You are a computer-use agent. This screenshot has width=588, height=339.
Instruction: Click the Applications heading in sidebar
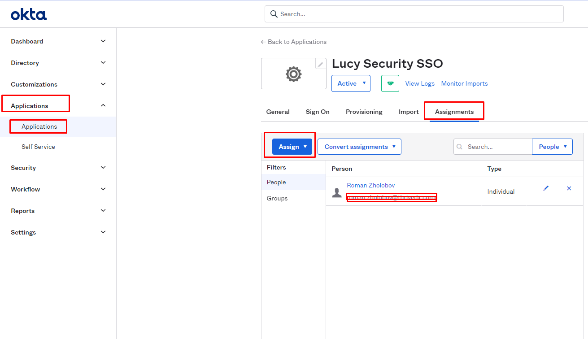(x=30, y=106)
